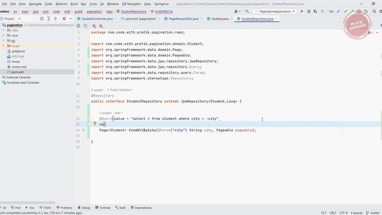The width and height of the screenshot is (382, 215).
Task: Expand all icon in Project panel header
Action: pos(49,19)
